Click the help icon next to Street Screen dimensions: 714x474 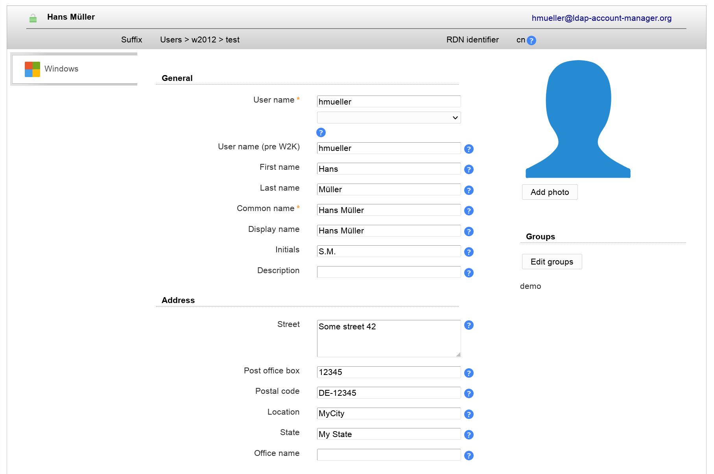point(469,325)
